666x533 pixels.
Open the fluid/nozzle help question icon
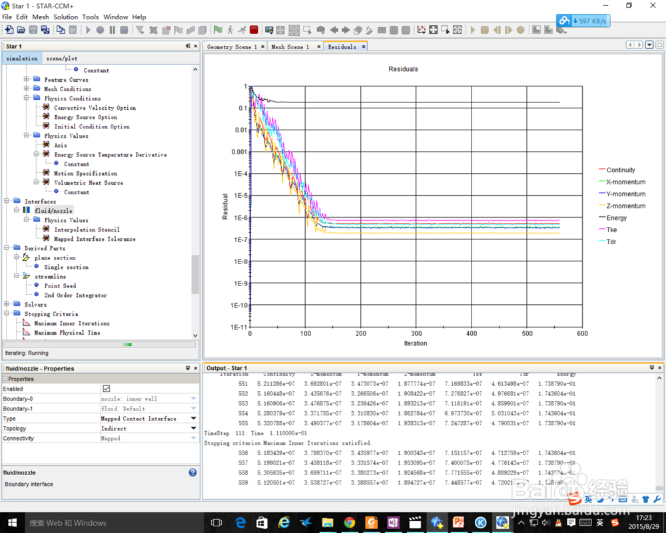[193, 472]
